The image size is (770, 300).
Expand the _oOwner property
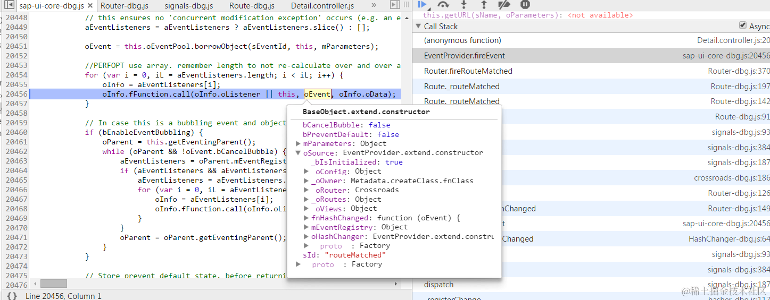pyautogui.click(x=307, y=181)
